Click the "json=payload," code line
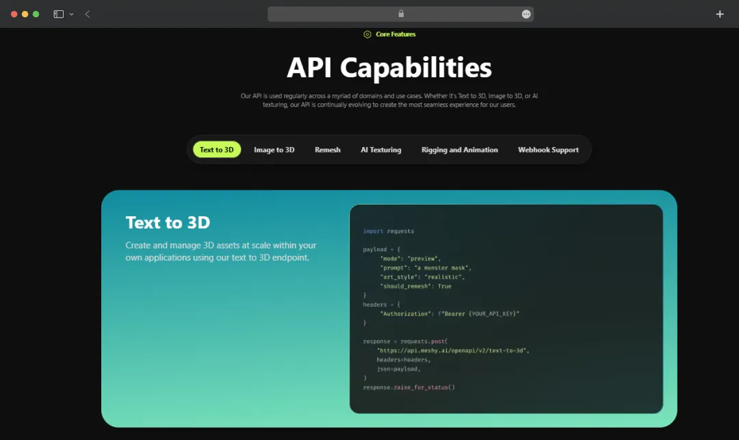This screenshot has width=739, height=440. pos(398,368)
